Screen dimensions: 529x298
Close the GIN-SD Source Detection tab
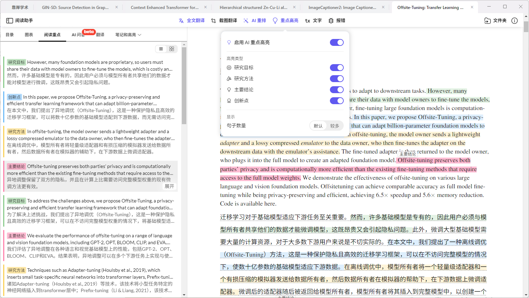point(116,7)
